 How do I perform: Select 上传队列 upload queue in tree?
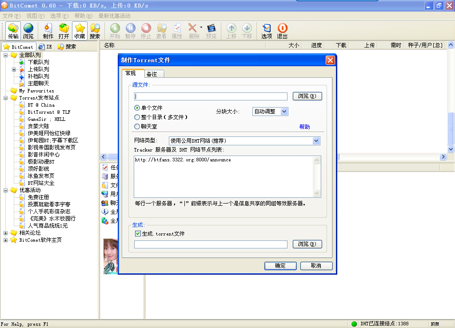coord(38,69)
